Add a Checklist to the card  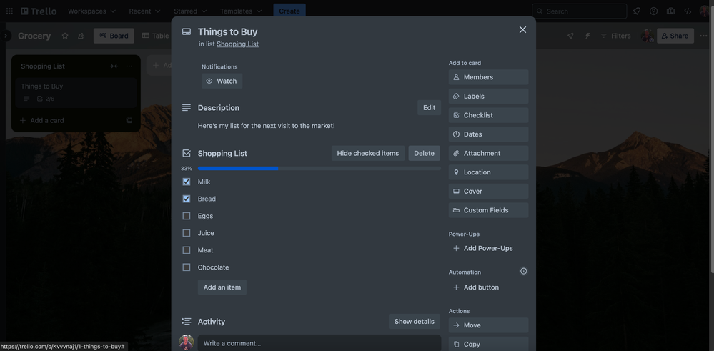click(x=488, y=115)
